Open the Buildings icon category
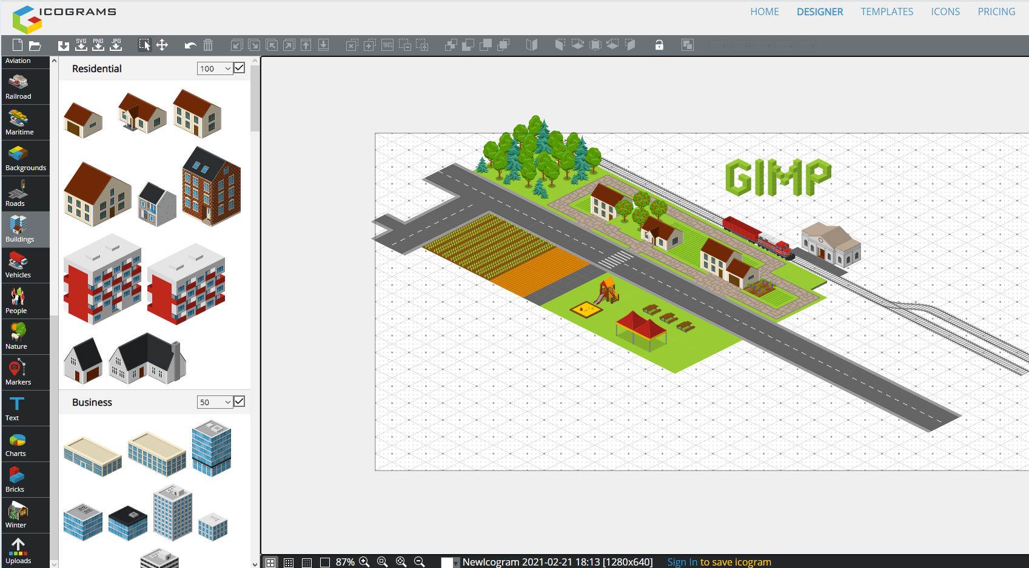 25,230
